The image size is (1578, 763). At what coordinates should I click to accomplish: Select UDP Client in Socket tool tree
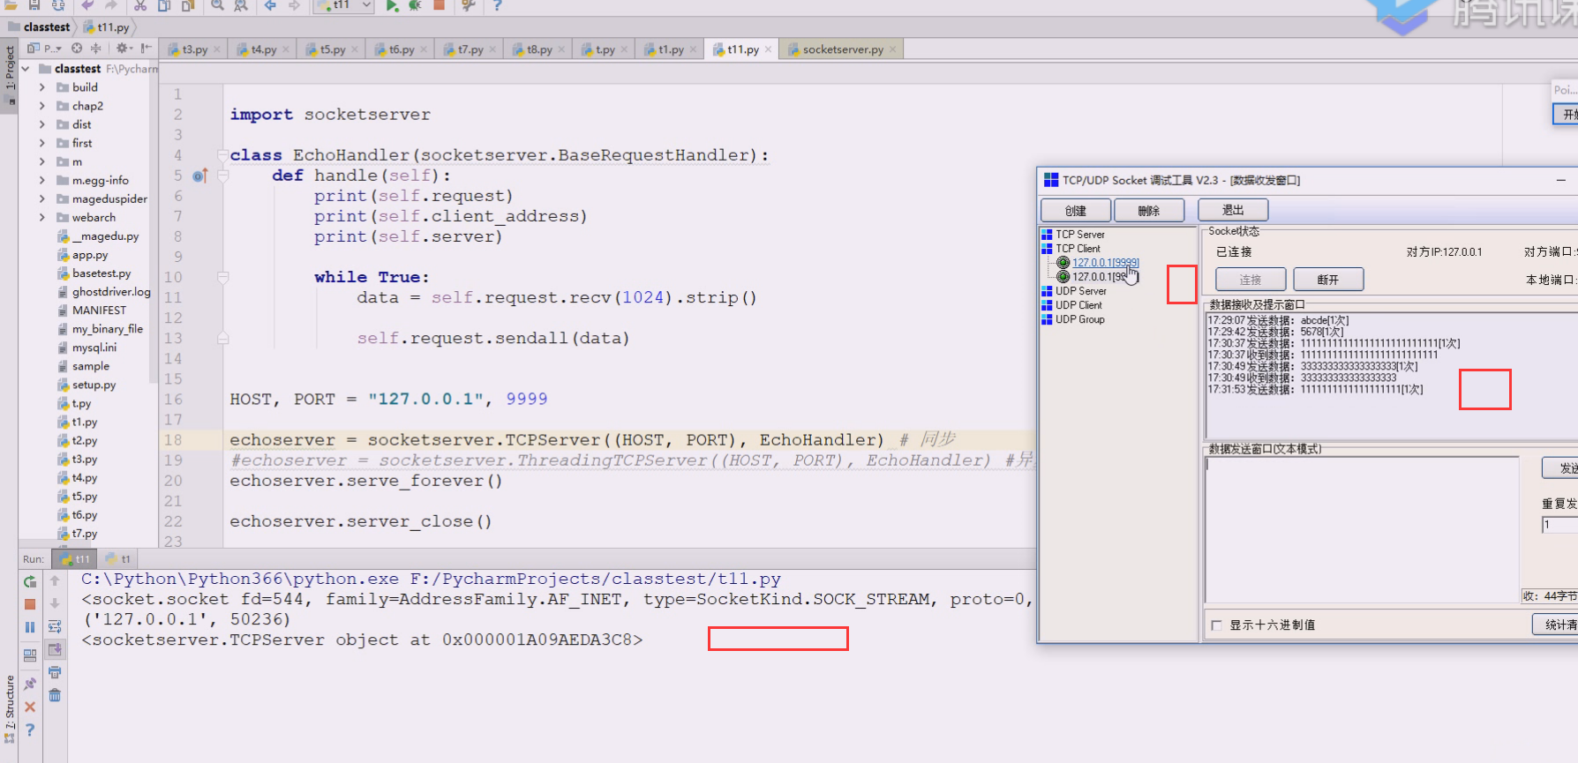tap(1078, 305)
